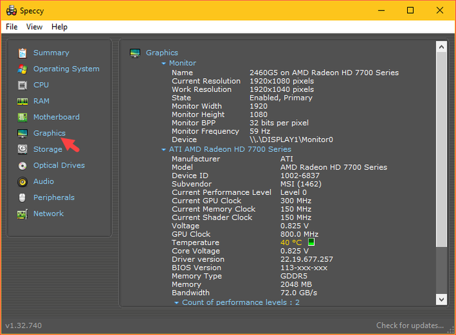Click the Memory 2048 MB value
Image resolution: width=456 pixels, height=335 pixels.
click(x=296, y=284)
